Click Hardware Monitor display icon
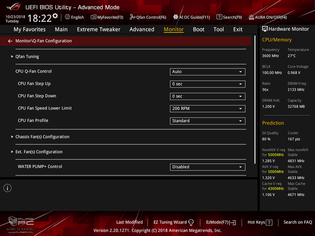315x236 pixels. coord(265,29)
